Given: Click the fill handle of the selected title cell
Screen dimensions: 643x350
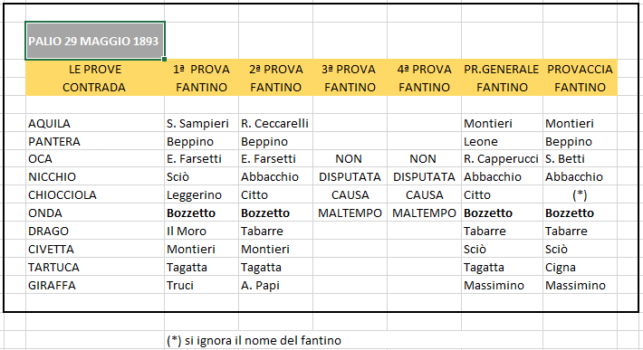Looking at the screenshot, I should (x=165, y=60).
